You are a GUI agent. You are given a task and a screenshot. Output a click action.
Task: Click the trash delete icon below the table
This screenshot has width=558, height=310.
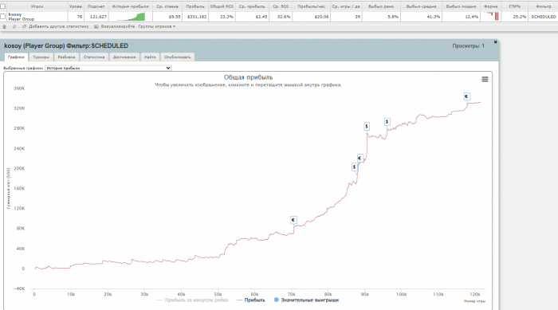(4, 26)
